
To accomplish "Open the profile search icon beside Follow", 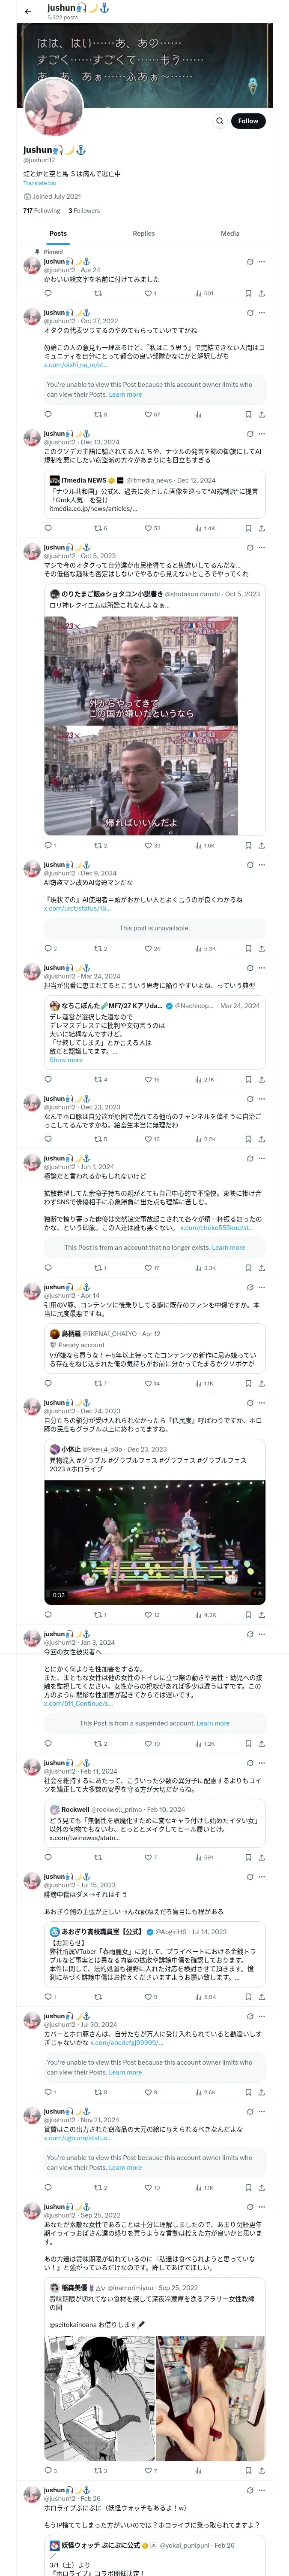I will coord(219,121).
